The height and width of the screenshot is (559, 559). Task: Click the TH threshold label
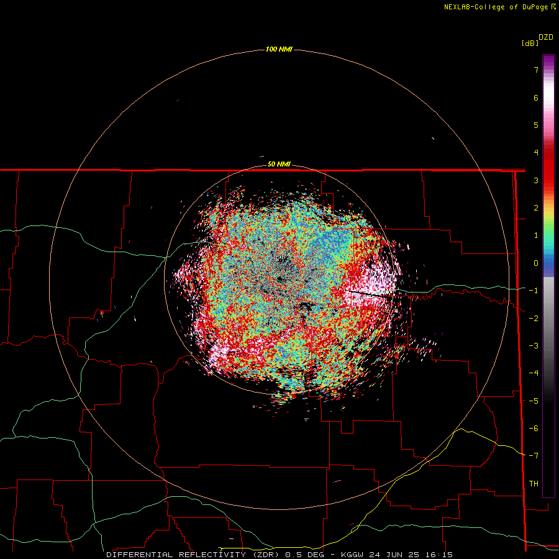point(534,484)
